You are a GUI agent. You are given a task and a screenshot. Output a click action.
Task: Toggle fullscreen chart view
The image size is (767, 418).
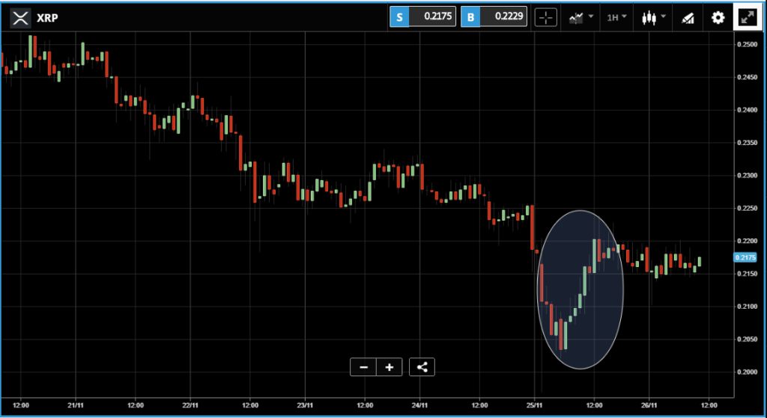[x=747, y=18]
